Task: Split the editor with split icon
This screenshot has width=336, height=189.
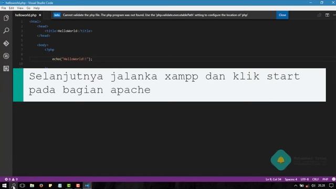Action: [x=327, y=15]
